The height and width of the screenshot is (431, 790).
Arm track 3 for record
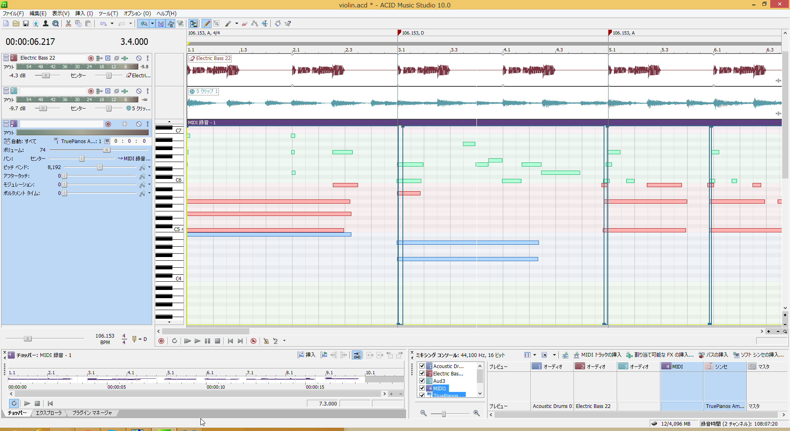91,91
